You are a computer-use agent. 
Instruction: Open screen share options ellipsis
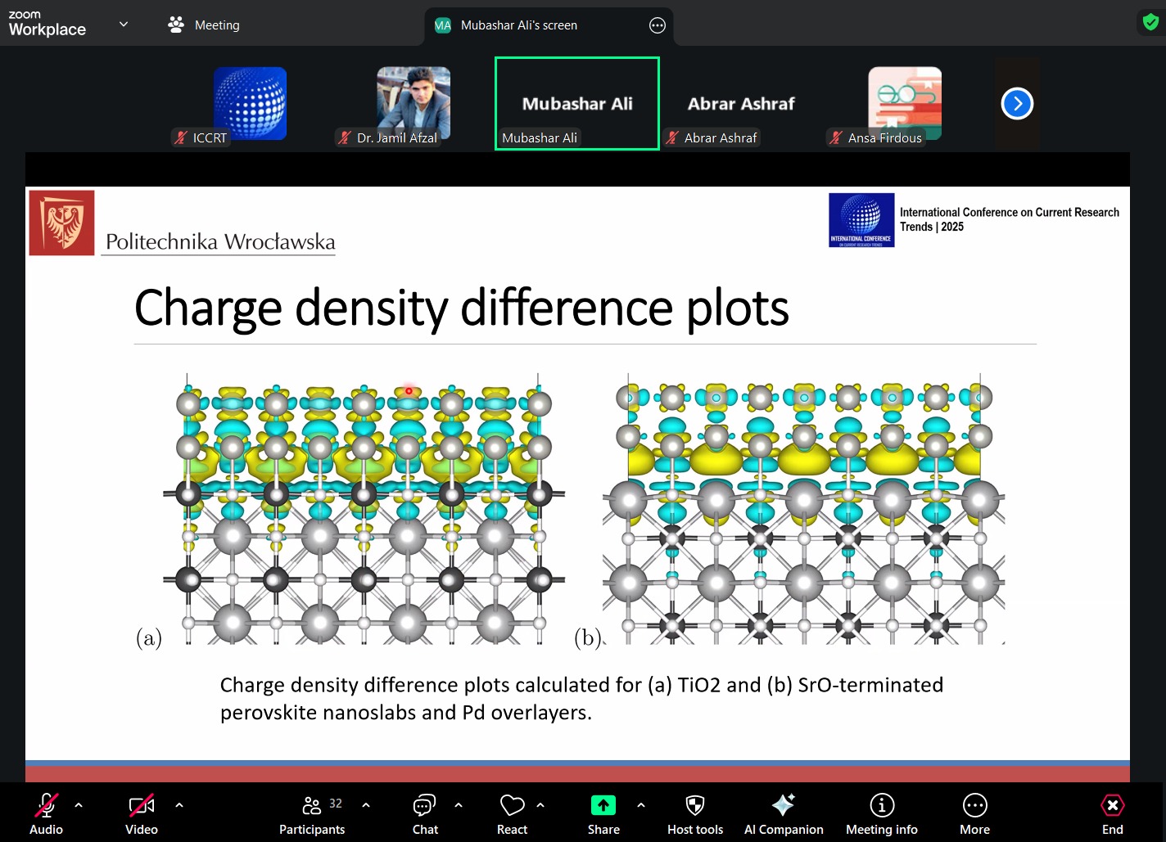pyautogui.click(x=658, y=25)
